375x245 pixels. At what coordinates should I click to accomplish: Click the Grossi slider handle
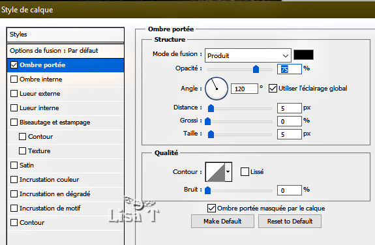208,121
